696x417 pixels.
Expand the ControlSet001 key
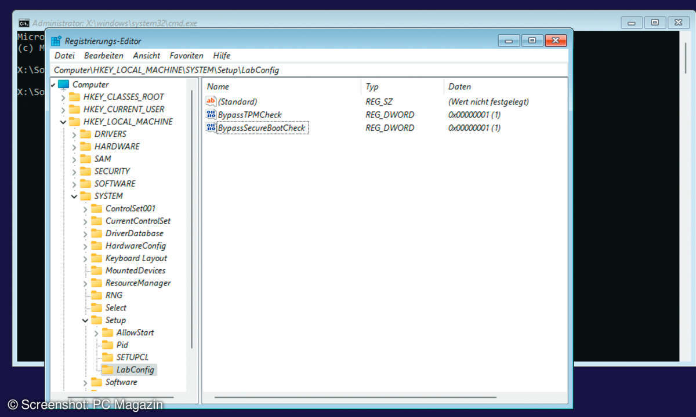tap(85, 209)
